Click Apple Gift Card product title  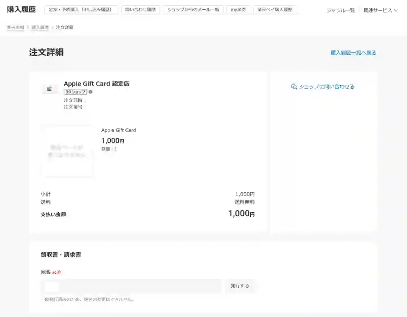[118, 130]
